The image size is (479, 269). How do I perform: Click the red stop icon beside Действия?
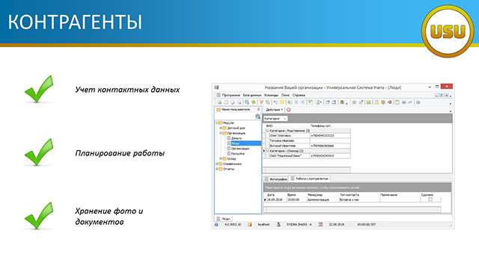pyautogui.click(x=288, y=110)
